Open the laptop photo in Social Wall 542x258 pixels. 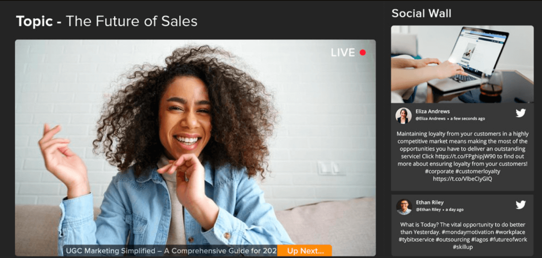[x=462, y=64]
